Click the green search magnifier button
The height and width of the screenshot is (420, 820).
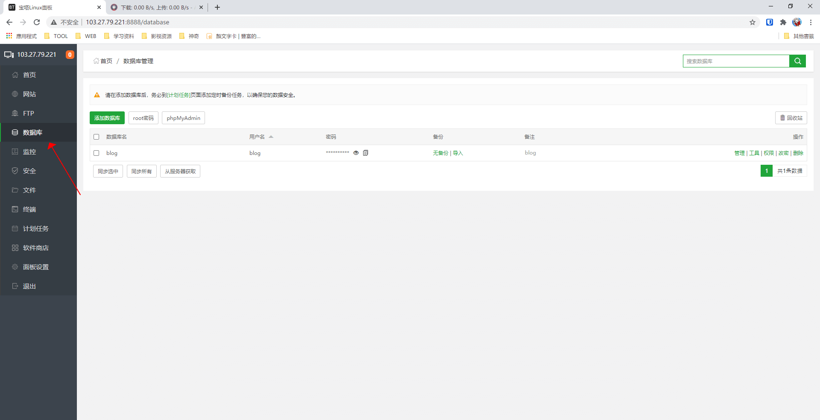[797, 61]
